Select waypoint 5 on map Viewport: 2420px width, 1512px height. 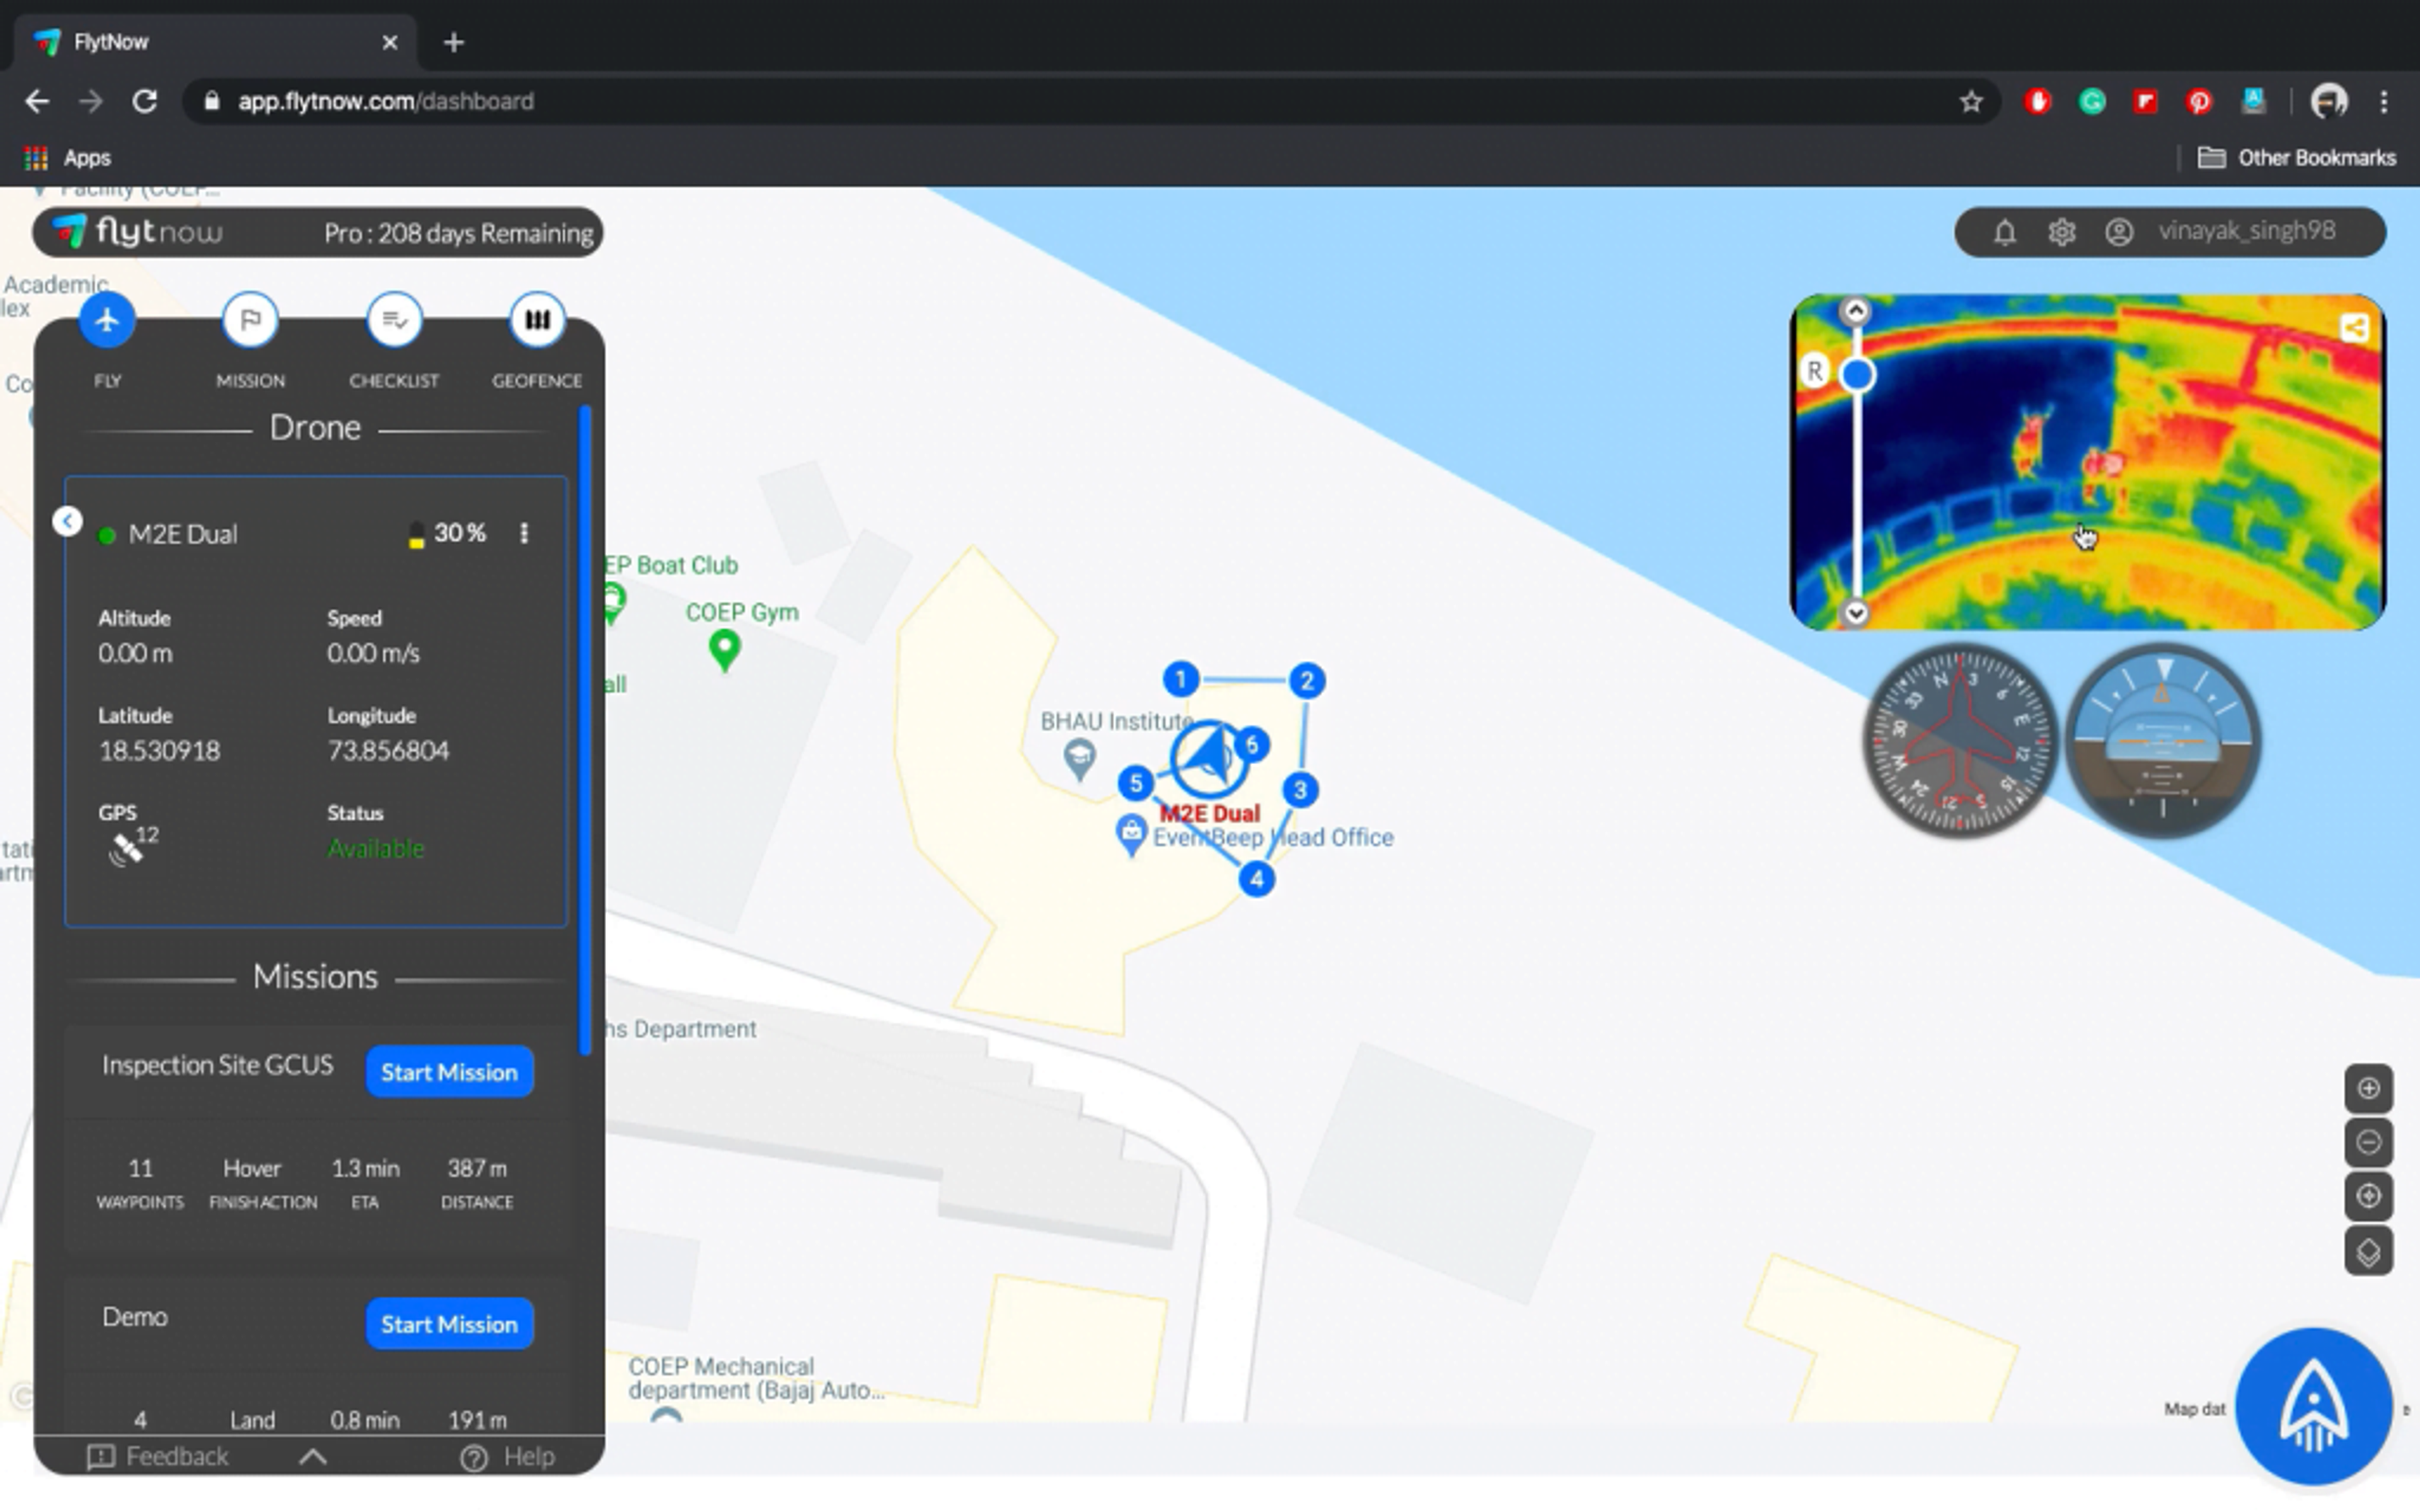[1136, 783]
